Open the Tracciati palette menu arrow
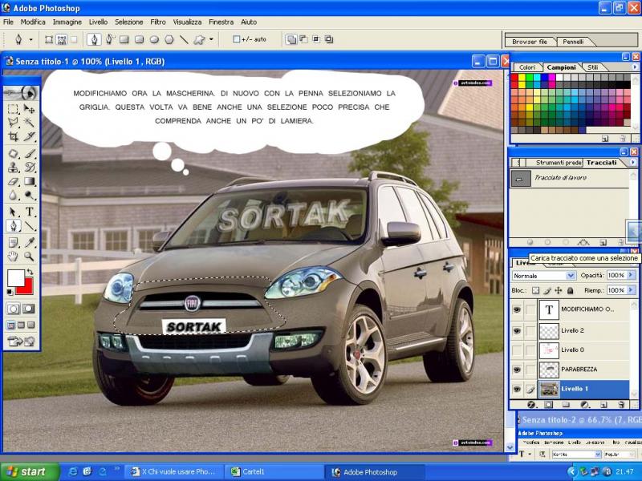This screenshot has height=481, width=642. point(633,163)
